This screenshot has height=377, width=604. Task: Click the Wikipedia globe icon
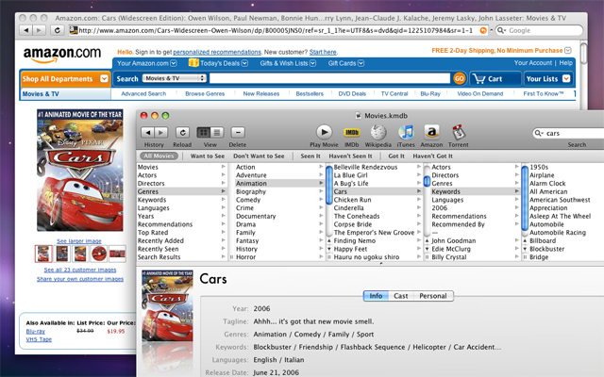[377, 132]
